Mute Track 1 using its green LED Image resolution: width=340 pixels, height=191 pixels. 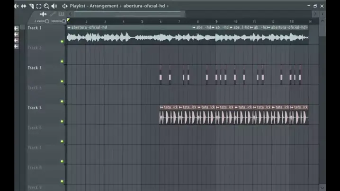coord(62,42)
